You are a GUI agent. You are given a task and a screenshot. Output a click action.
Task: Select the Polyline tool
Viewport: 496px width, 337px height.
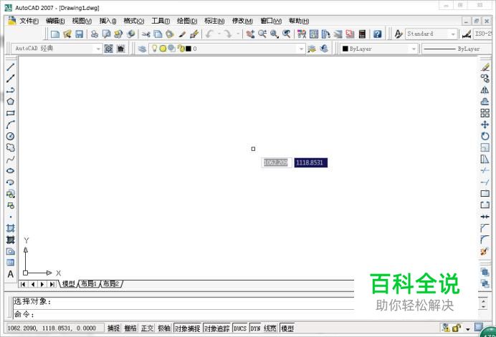11,90
